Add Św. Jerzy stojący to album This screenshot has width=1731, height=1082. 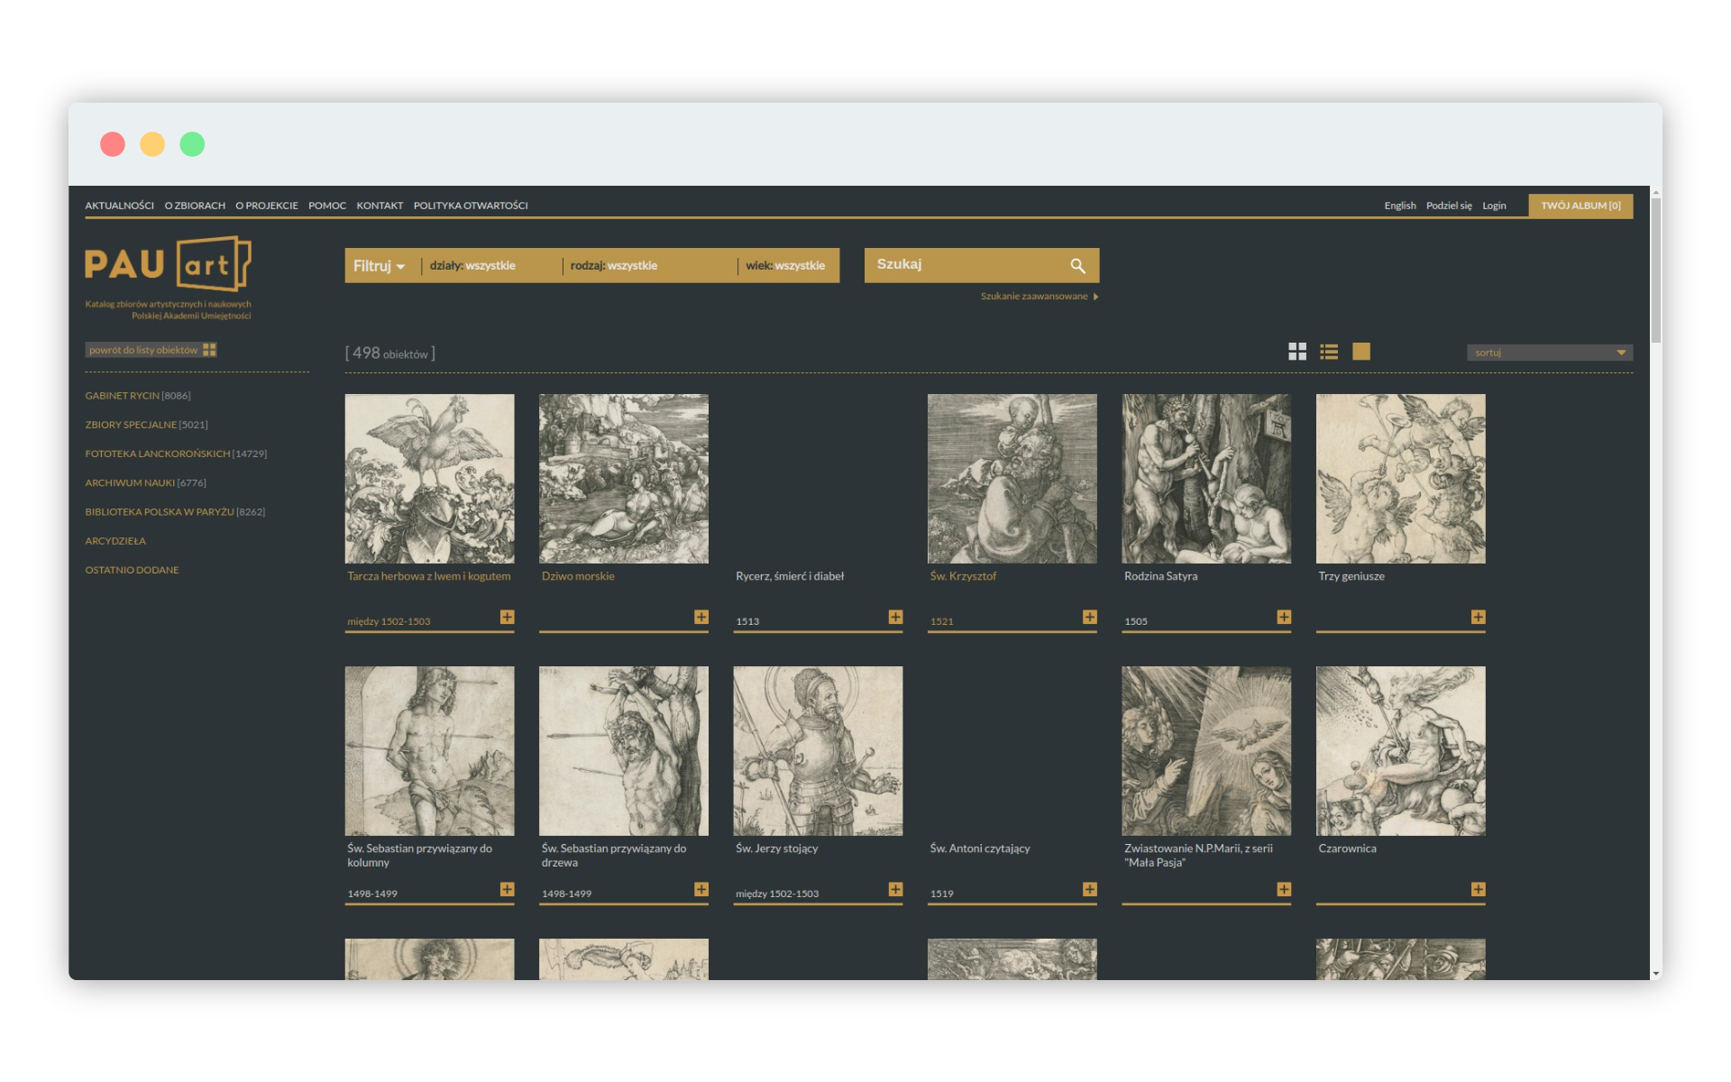click(895, 889)
